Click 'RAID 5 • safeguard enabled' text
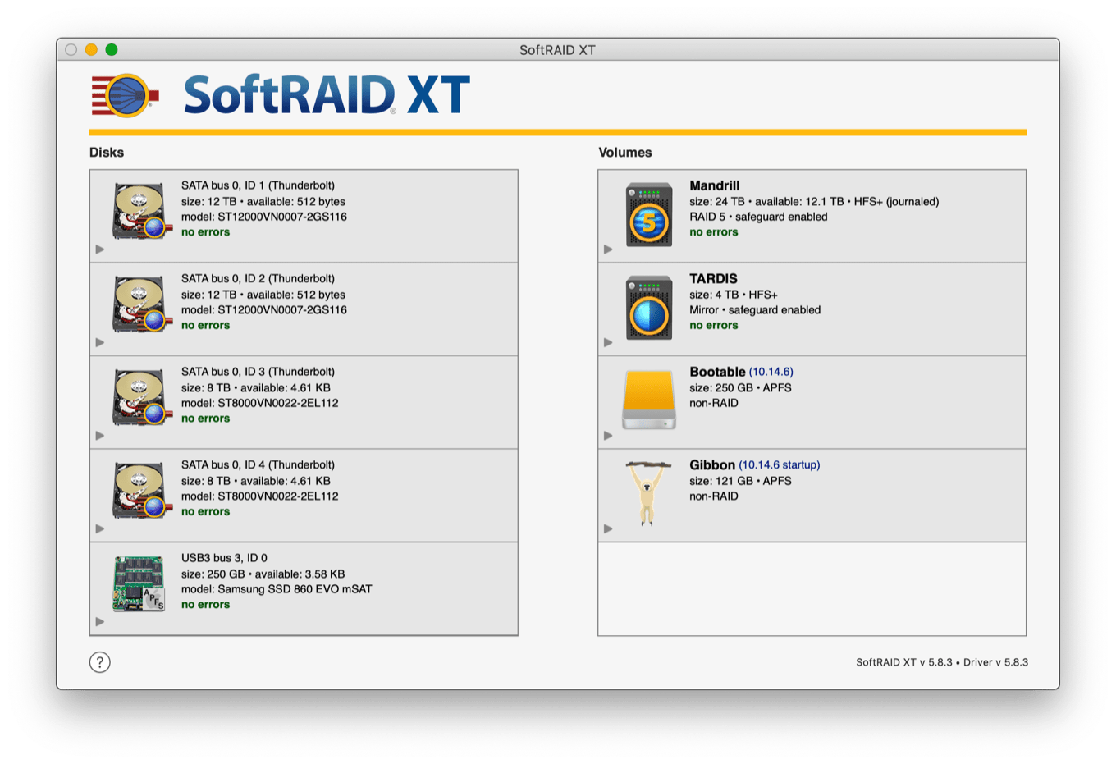The width and height of the screenshot is (1116, 764). [758, 217]
